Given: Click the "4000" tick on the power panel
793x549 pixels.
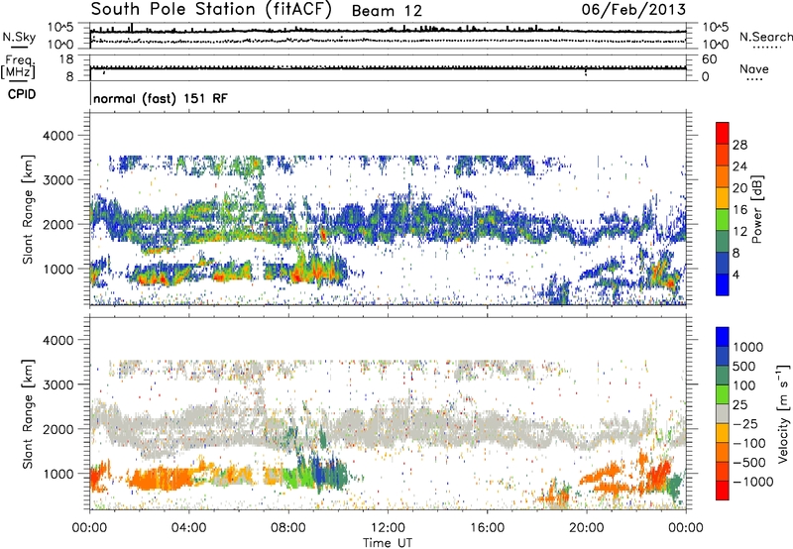Looking at the screenshot, I should pos(57,136).
